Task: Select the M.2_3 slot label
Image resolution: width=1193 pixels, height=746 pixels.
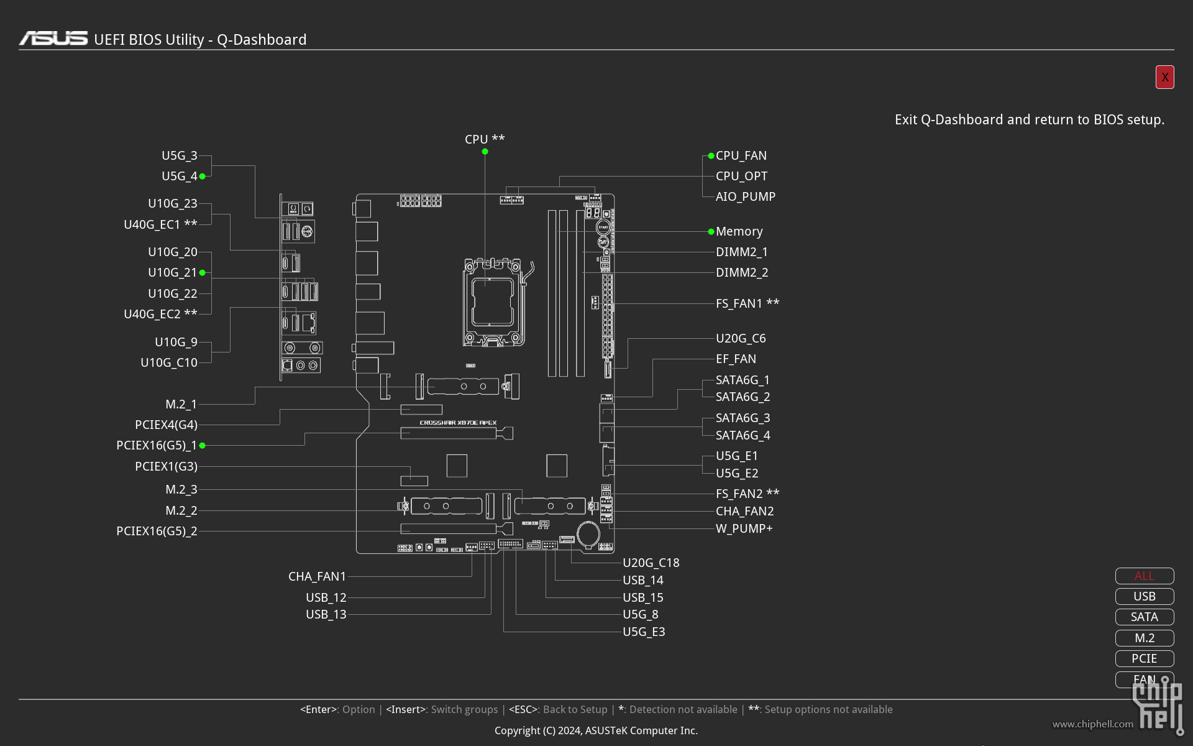Action: coord(181,489)
